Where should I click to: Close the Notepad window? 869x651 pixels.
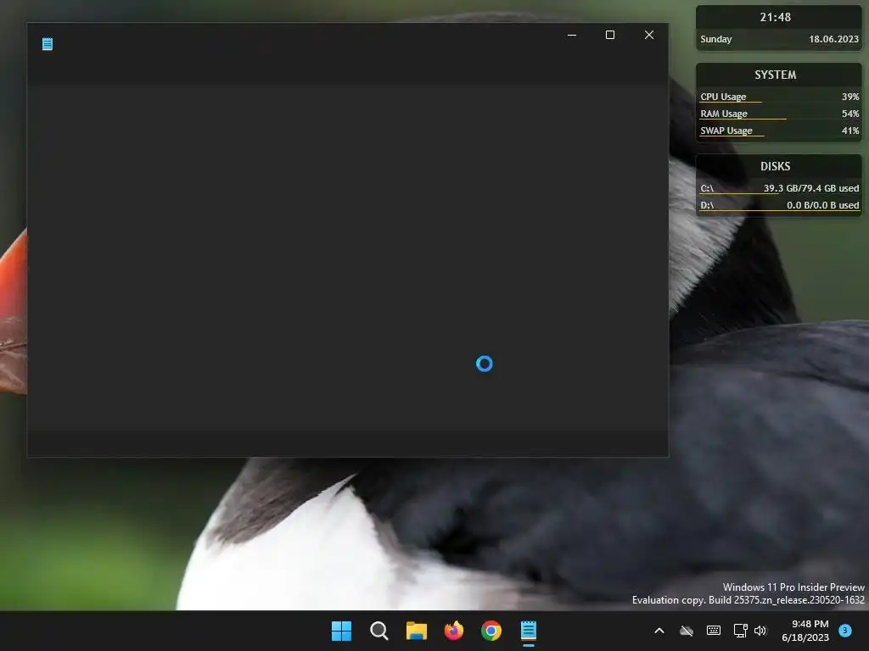point(649,35)
